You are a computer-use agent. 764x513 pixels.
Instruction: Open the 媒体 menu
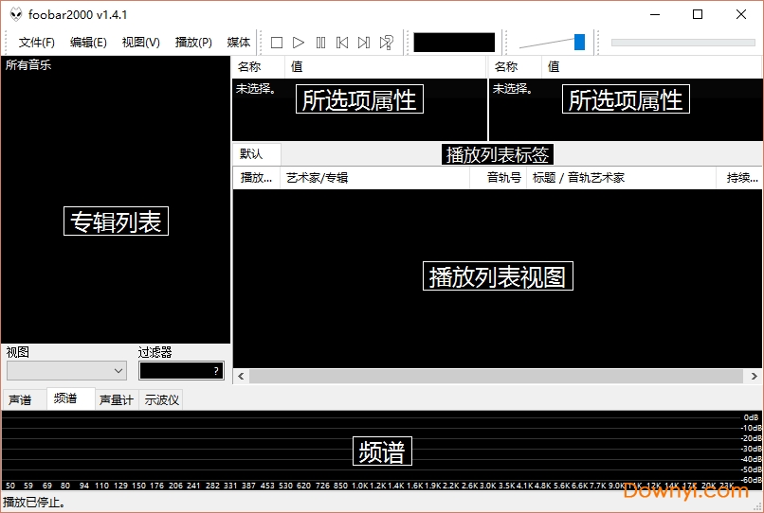[239, 43]
